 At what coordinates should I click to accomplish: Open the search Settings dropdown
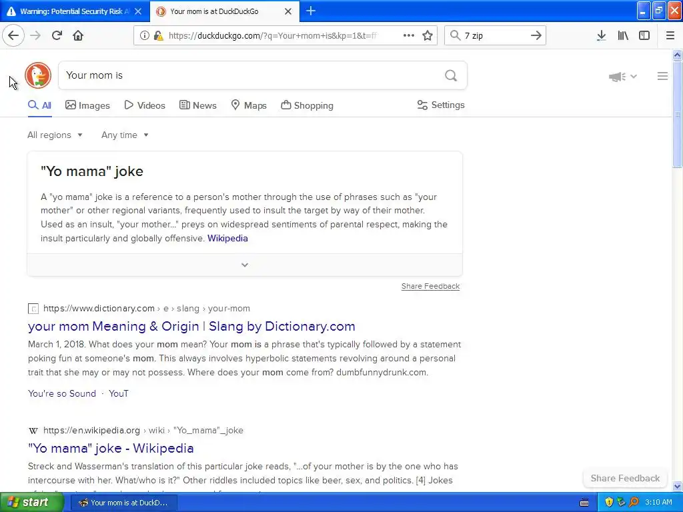pyautogui.click(x=441, y=105)
